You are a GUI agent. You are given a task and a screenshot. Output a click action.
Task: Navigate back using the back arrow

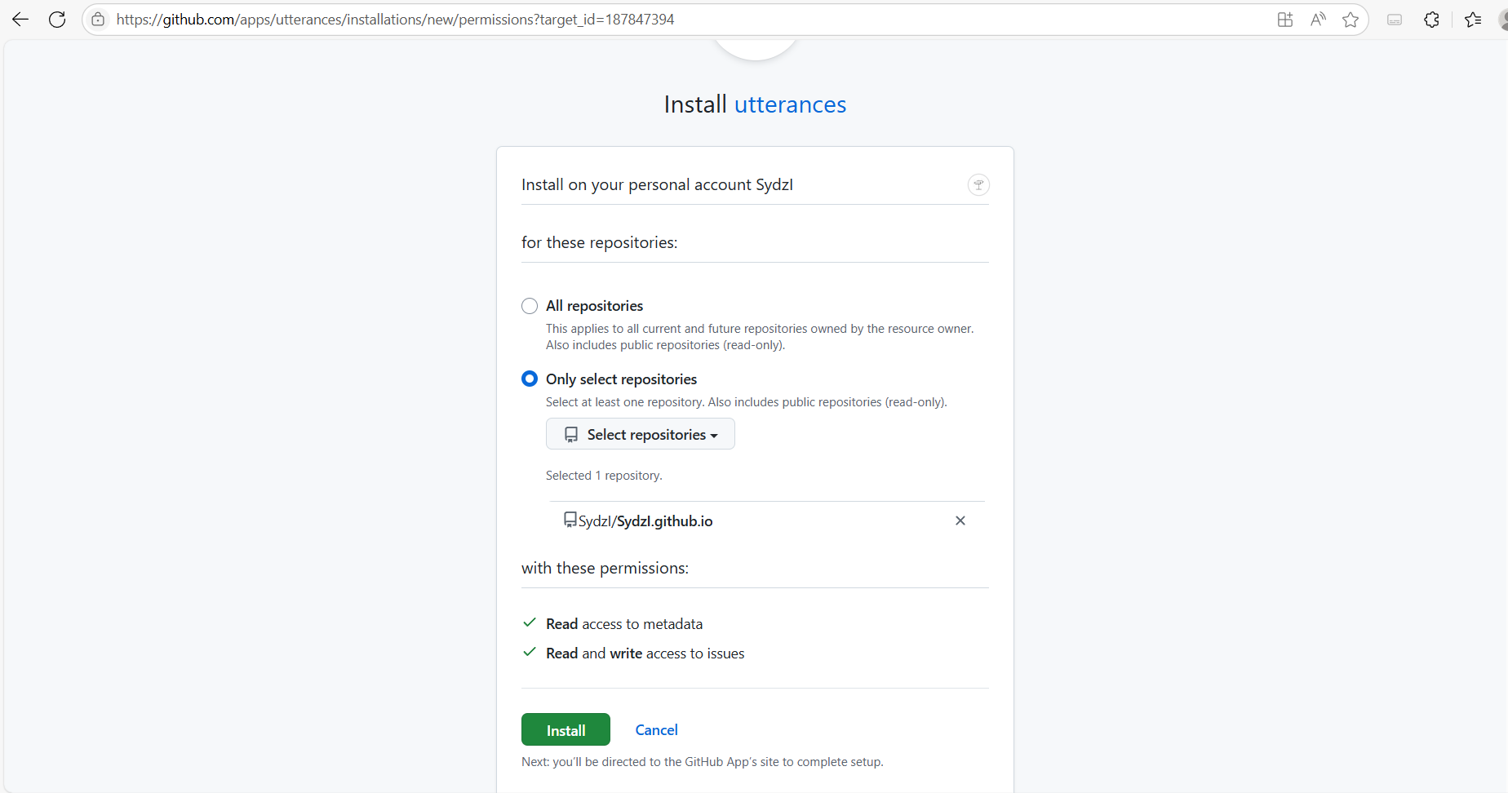[x=20, y=19]
